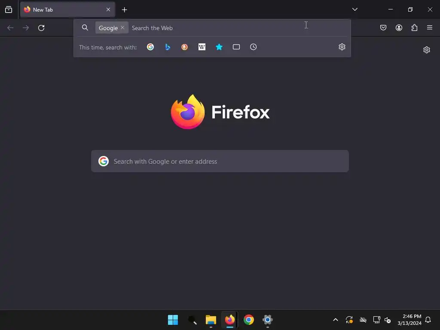Open Settings app from the taskbar
The width and height of the screenshot is (440, 330).
point(267,320)
